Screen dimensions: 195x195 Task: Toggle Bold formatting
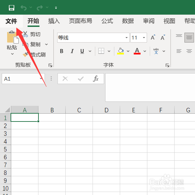click(x=62, y=51)
